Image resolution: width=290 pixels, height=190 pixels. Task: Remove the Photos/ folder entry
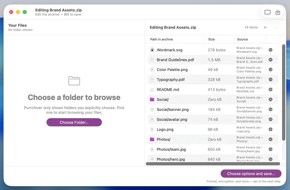[x=271, y=139]
